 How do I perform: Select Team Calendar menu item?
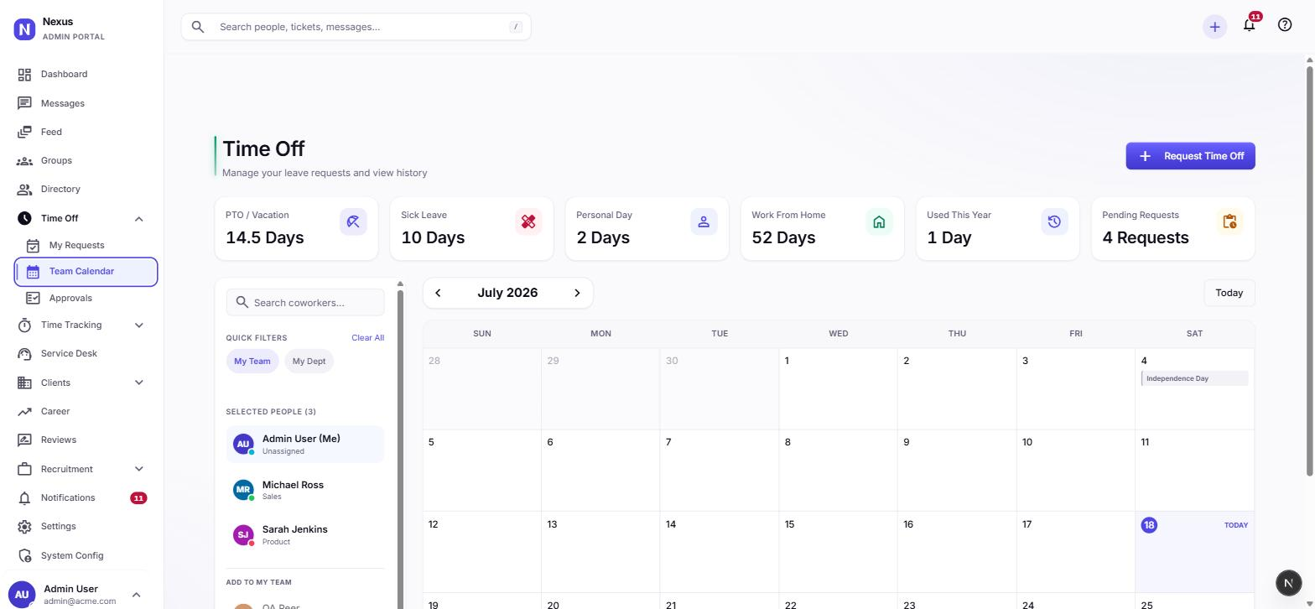(86, 272)
